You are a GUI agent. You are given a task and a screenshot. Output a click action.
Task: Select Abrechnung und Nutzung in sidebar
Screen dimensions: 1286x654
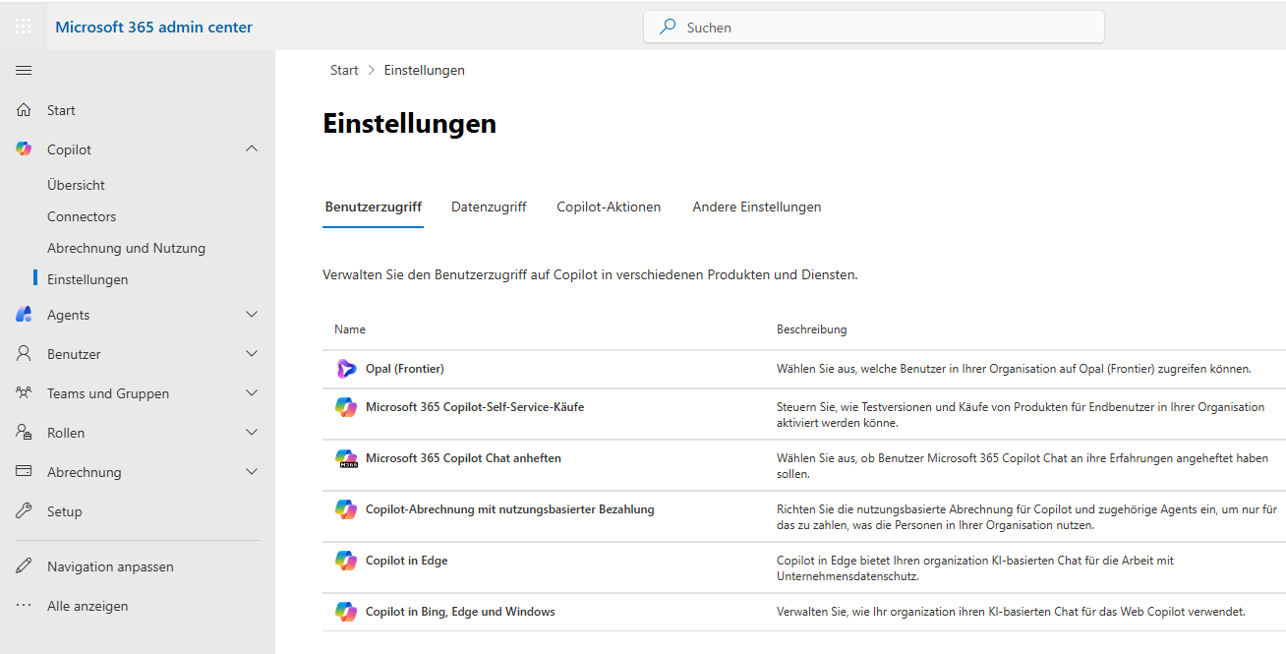point(126,248)
